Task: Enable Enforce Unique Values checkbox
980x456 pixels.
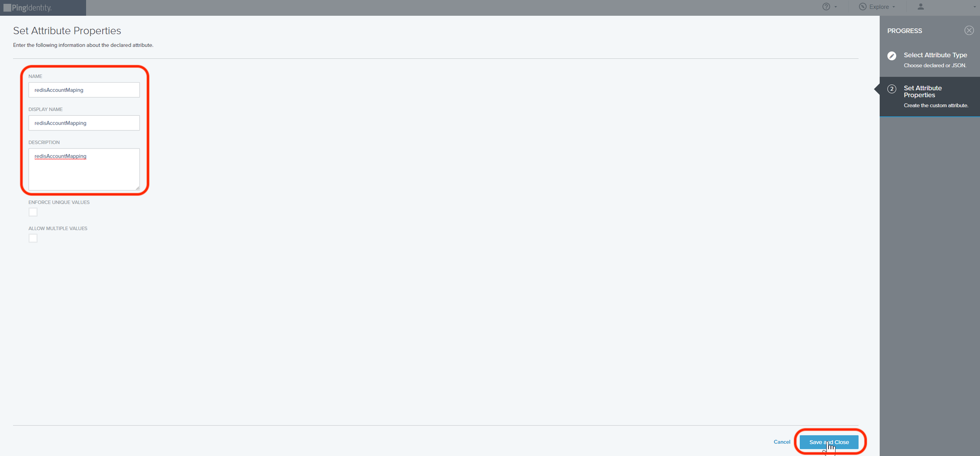Action: click(33, 212)
